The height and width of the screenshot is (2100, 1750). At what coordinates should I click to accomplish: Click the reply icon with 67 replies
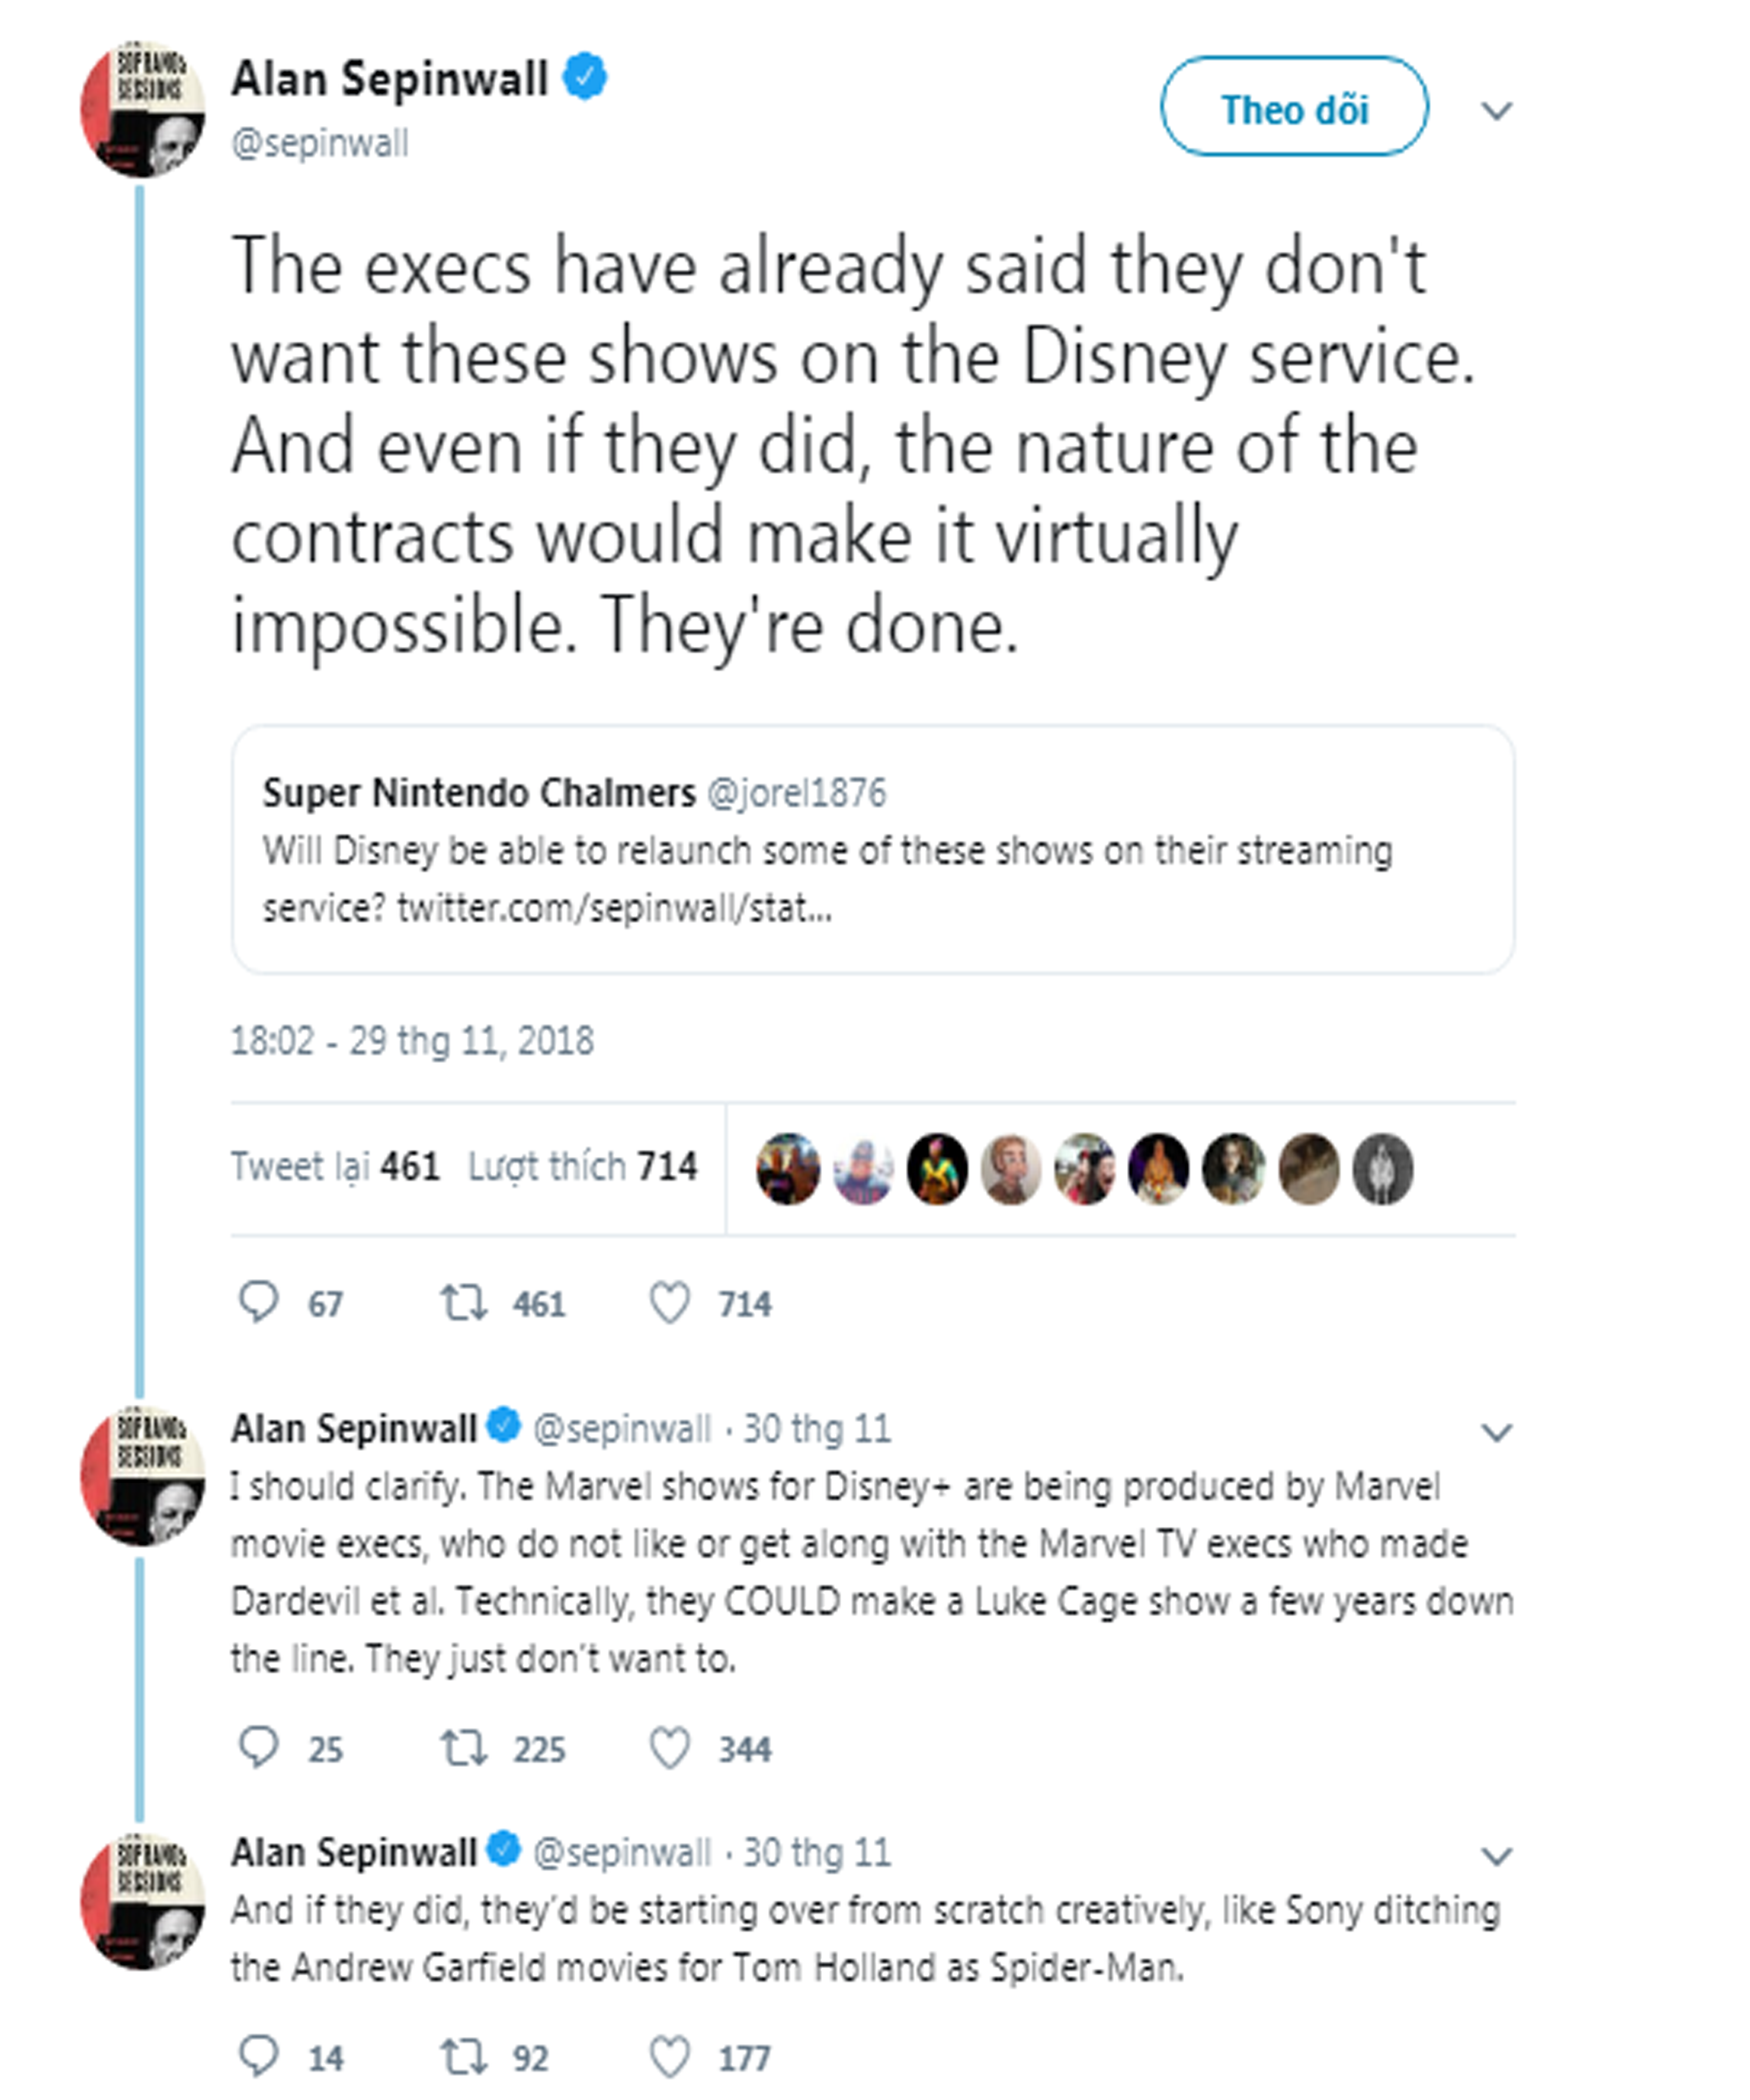[x=259, y=1302]
